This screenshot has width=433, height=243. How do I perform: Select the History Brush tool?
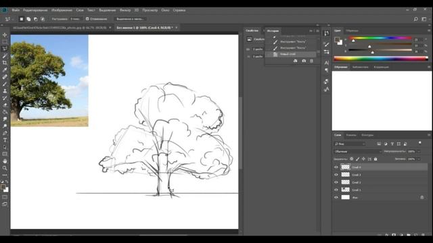[x=5, y=98]
